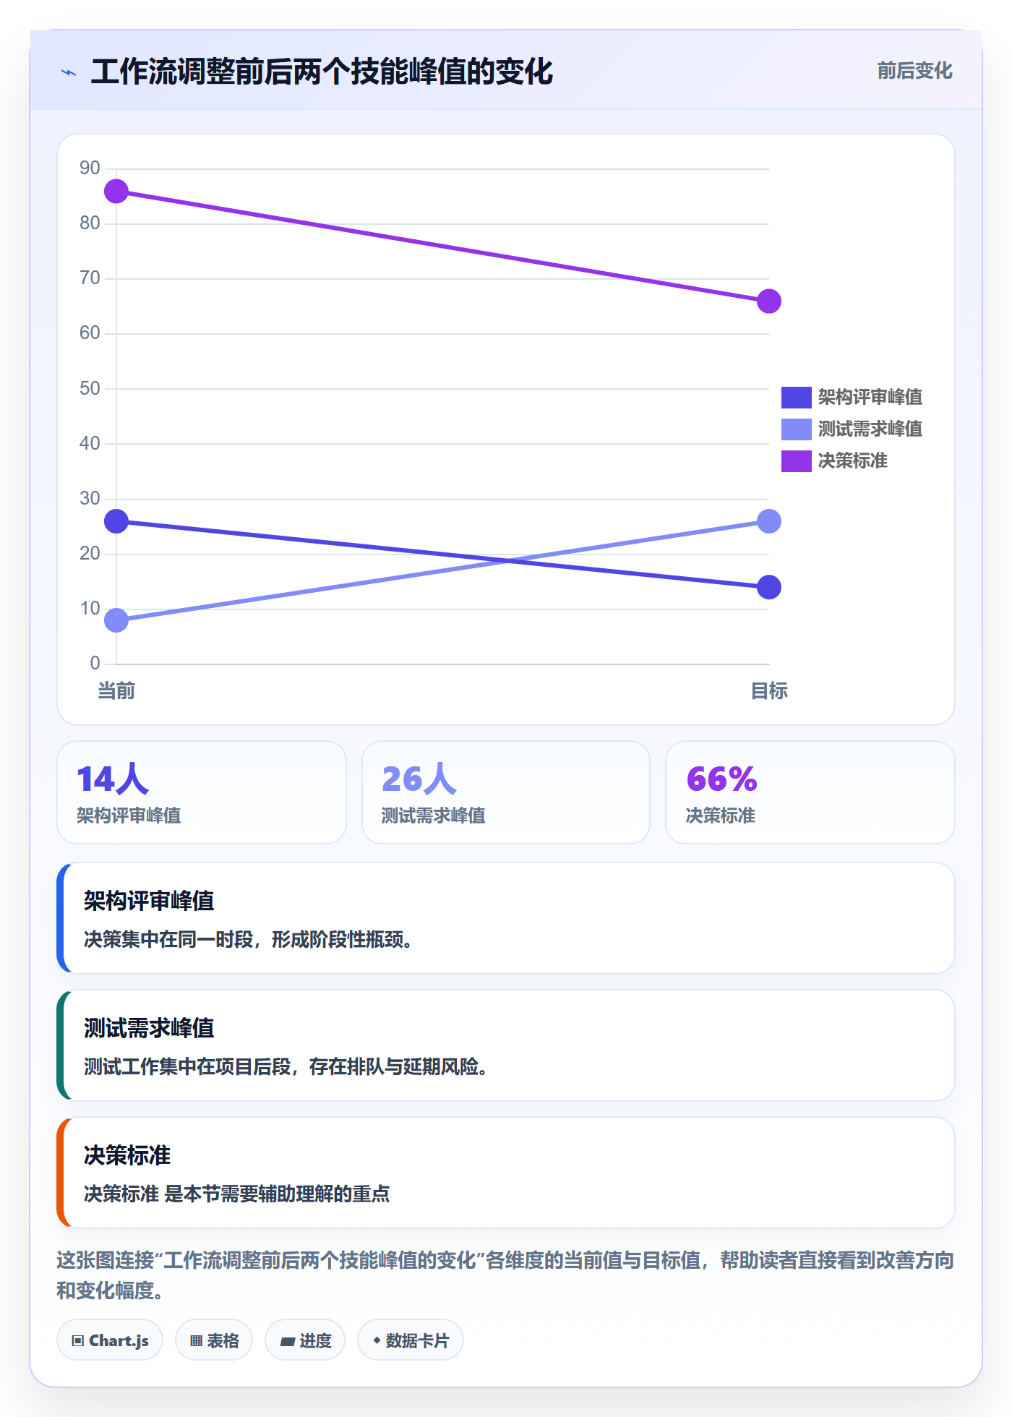Click the y-axis value 50
1012x1417 pixels.
(90, 389)
